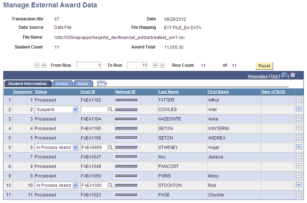The image size is (307, 203).
Task: Click the Reset button
Action: point(264,66)
